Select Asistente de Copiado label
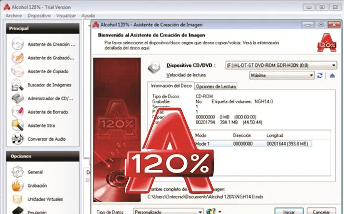Screen dimensions: 344x214 [48, 71]
